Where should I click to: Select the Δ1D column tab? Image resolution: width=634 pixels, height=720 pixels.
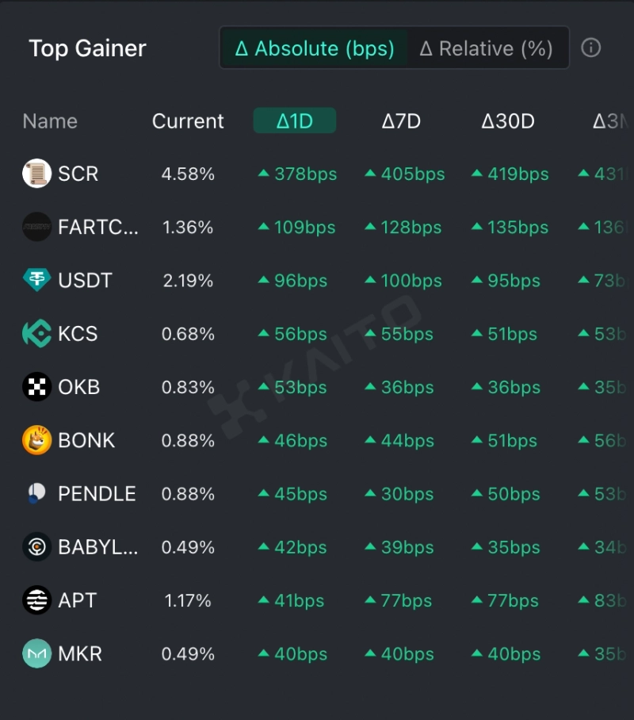coord(295,121)
